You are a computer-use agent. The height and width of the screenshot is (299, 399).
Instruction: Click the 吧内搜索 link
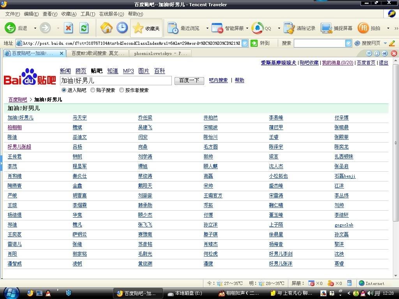coord(218,80)
